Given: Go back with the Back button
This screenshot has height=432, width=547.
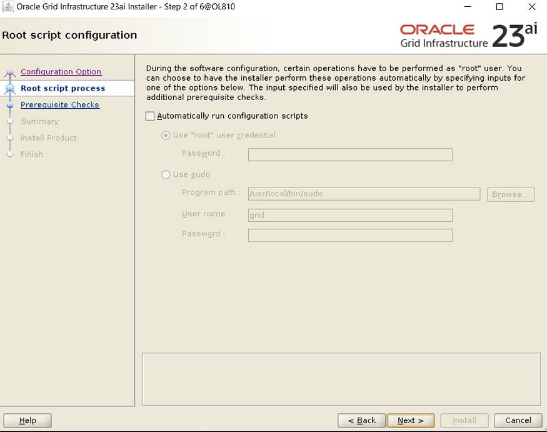Looking at the screenshot, I should pos(362,421).
